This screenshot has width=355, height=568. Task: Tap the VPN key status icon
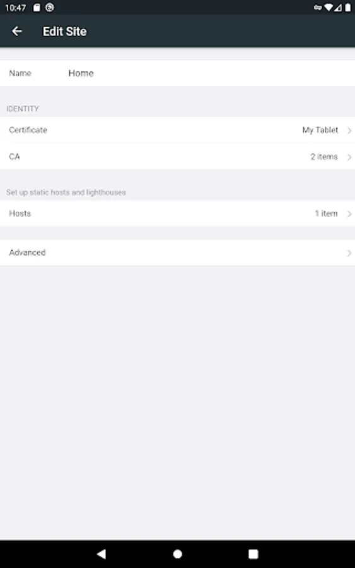(318, 7)
